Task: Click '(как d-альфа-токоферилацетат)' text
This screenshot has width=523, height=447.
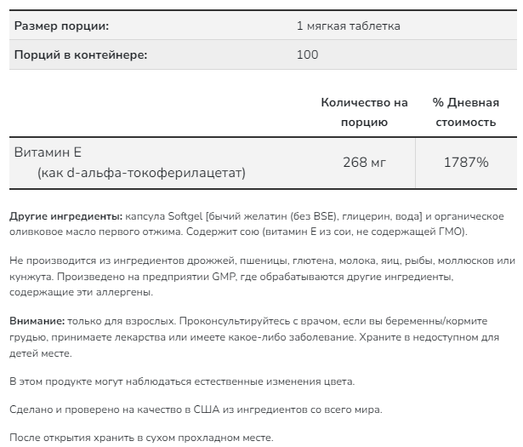Action: point(141,173)
